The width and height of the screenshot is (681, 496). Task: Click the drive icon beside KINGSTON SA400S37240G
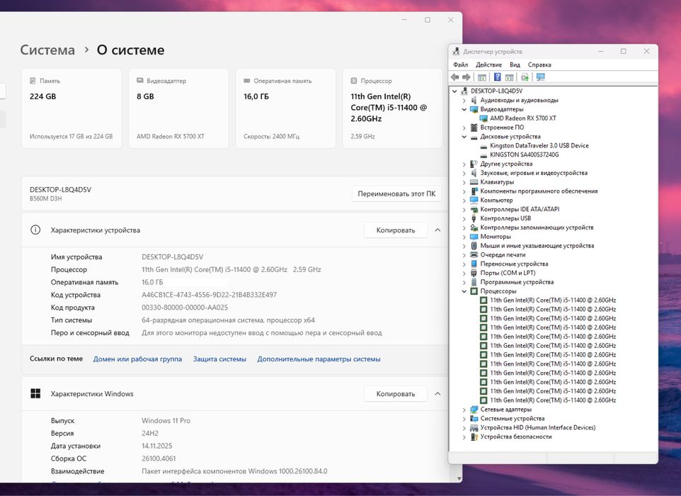(x=483, y=155)
